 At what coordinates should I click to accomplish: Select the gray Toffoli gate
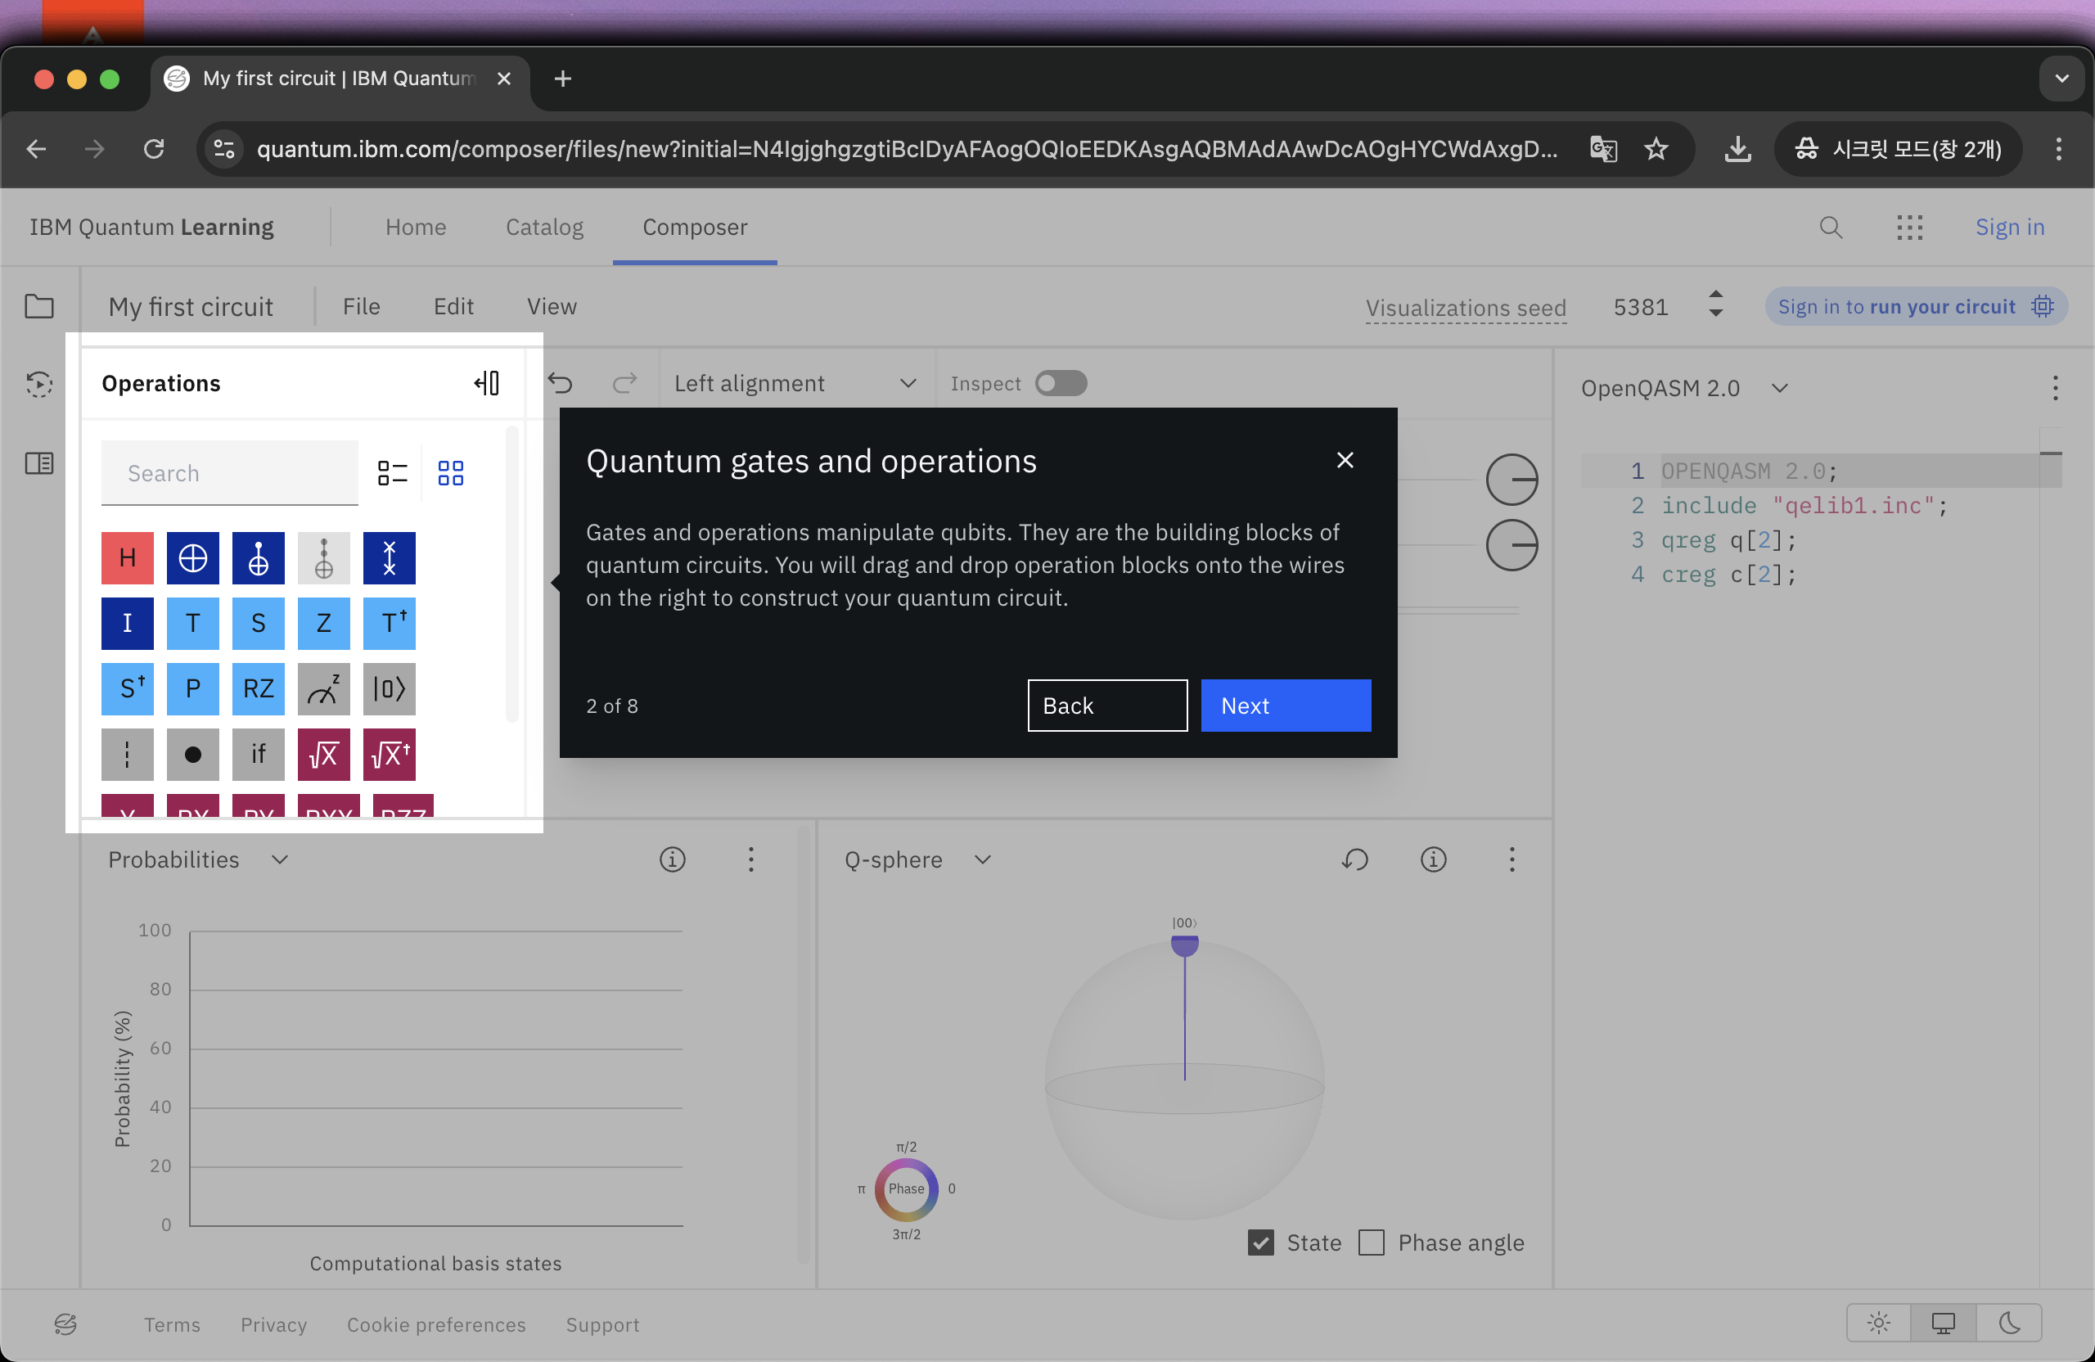[x=324, y=557]
